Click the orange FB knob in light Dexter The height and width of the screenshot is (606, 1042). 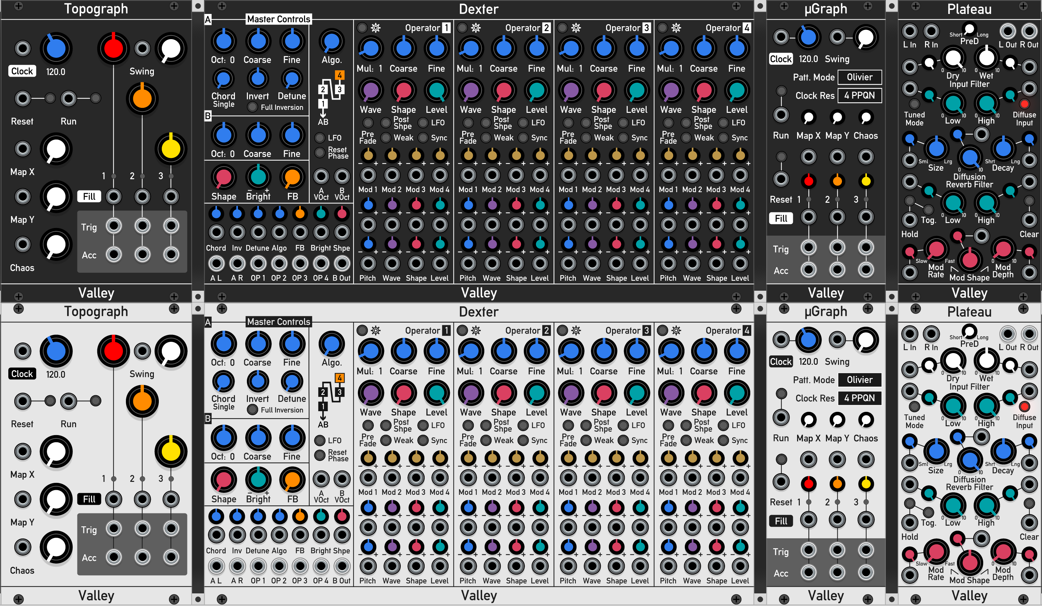[292, 480]
